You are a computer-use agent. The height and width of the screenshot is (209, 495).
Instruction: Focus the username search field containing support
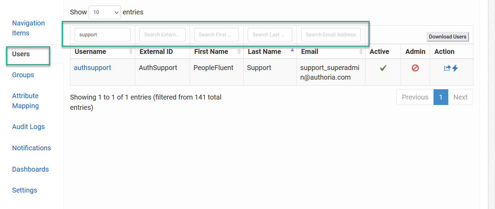102,35
